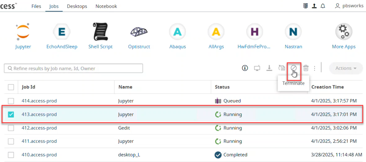Click the upload arrow icon in header
The image size is (366, 162).
314,6
